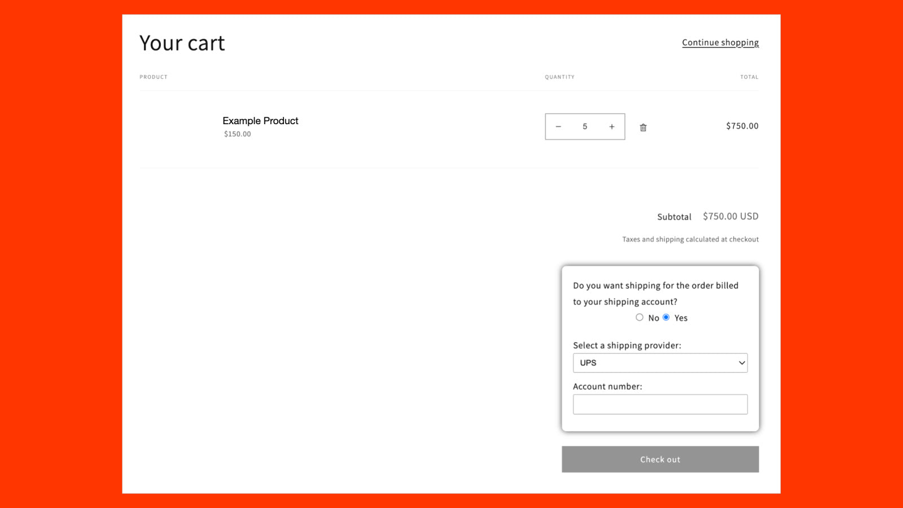Select the No shipping billing option

click(639, 317)
